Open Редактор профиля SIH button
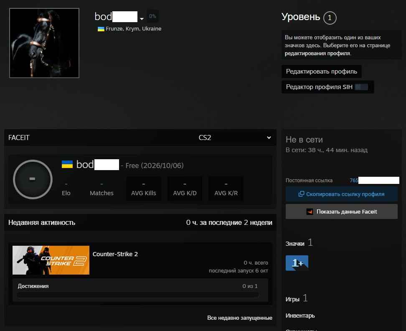Viewport: 406px width, 331px height. pos(327,87)
